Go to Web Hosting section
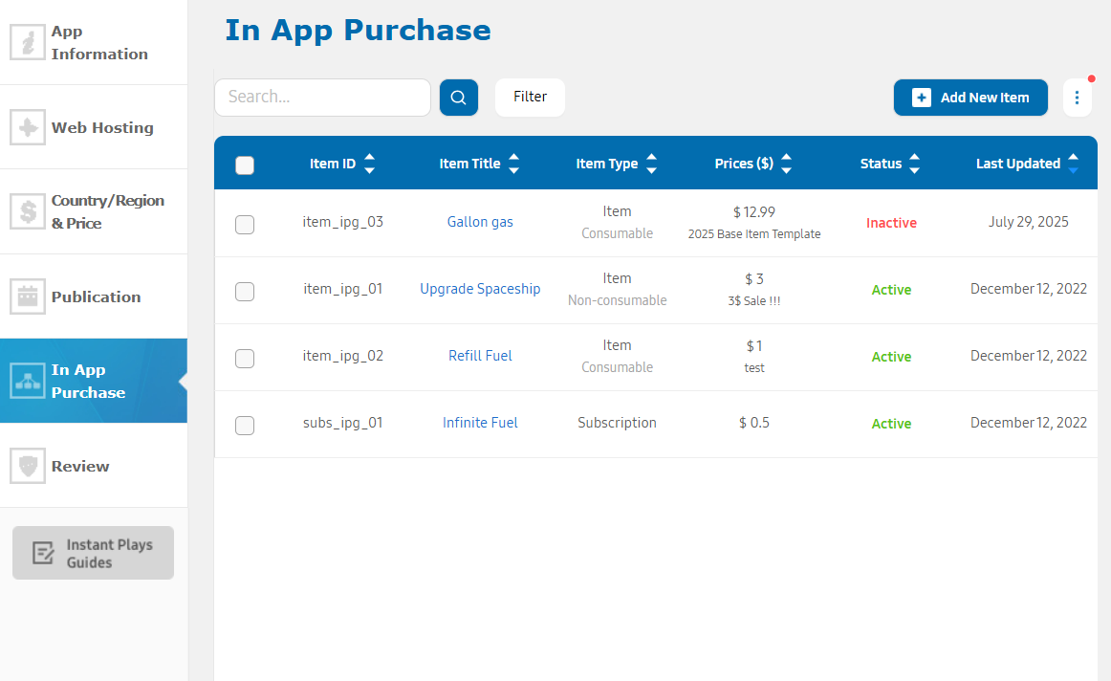 [94, 127]
